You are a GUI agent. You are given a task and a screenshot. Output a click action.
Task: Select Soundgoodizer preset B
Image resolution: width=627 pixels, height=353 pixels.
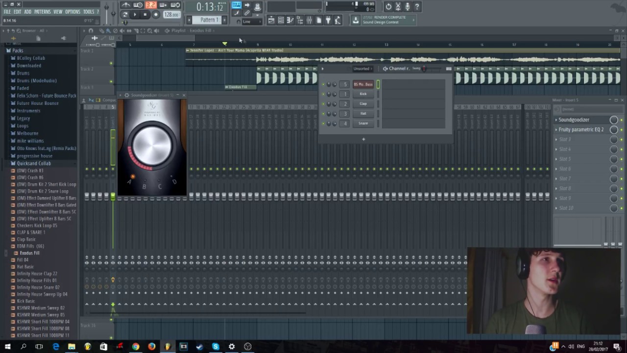click(144, 187)
